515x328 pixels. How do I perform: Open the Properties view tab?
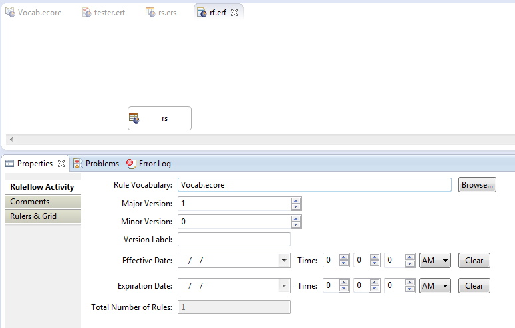(35, 164)
